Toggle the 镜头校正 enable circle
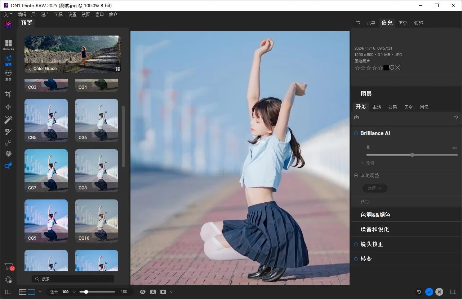The height and width of the screenshot is (299, 462). pyautogui.click(x=356, y=244)
